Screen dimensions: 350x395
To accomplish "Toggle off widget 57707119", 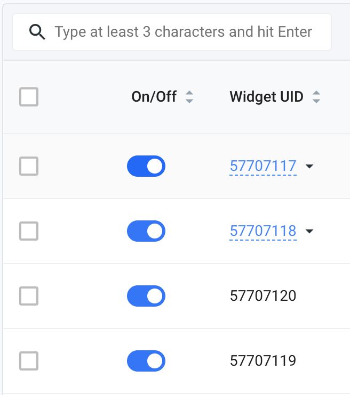I will pos(146,361).
